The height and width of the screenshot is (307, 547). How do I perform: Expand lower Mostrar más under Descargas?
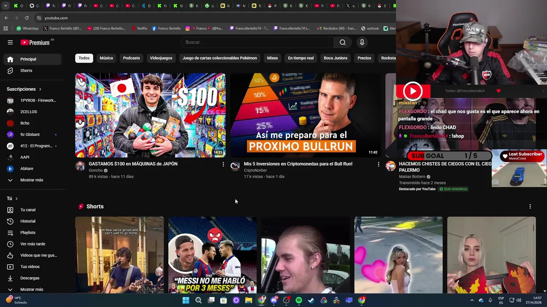(x=32, y=290)
